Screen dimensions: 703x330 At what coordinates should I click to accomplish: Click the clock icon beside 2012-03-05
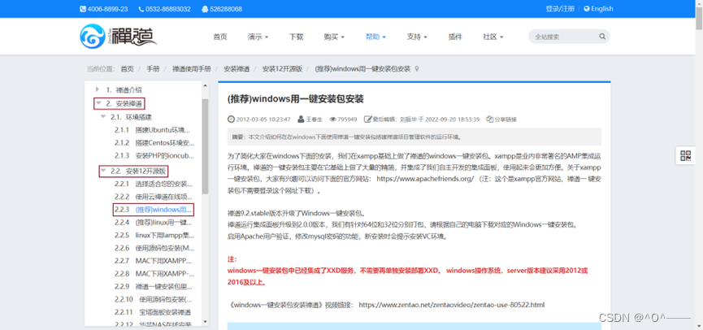tap(231, 119)
